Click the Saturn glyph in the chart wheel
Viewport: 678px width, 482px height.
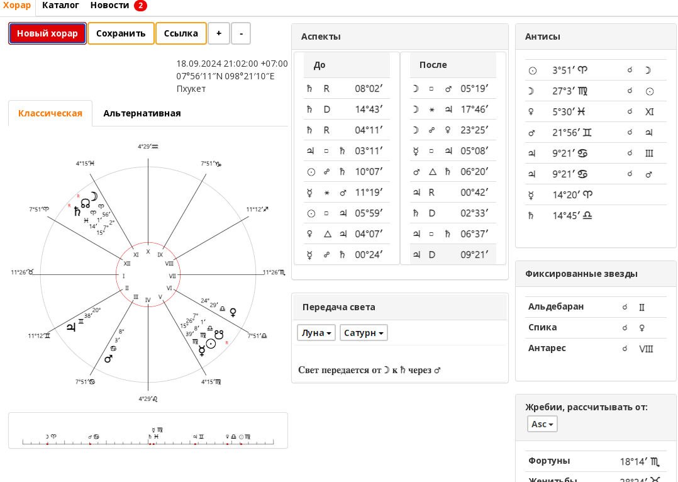pyautogui.click(x=77, y=211)
